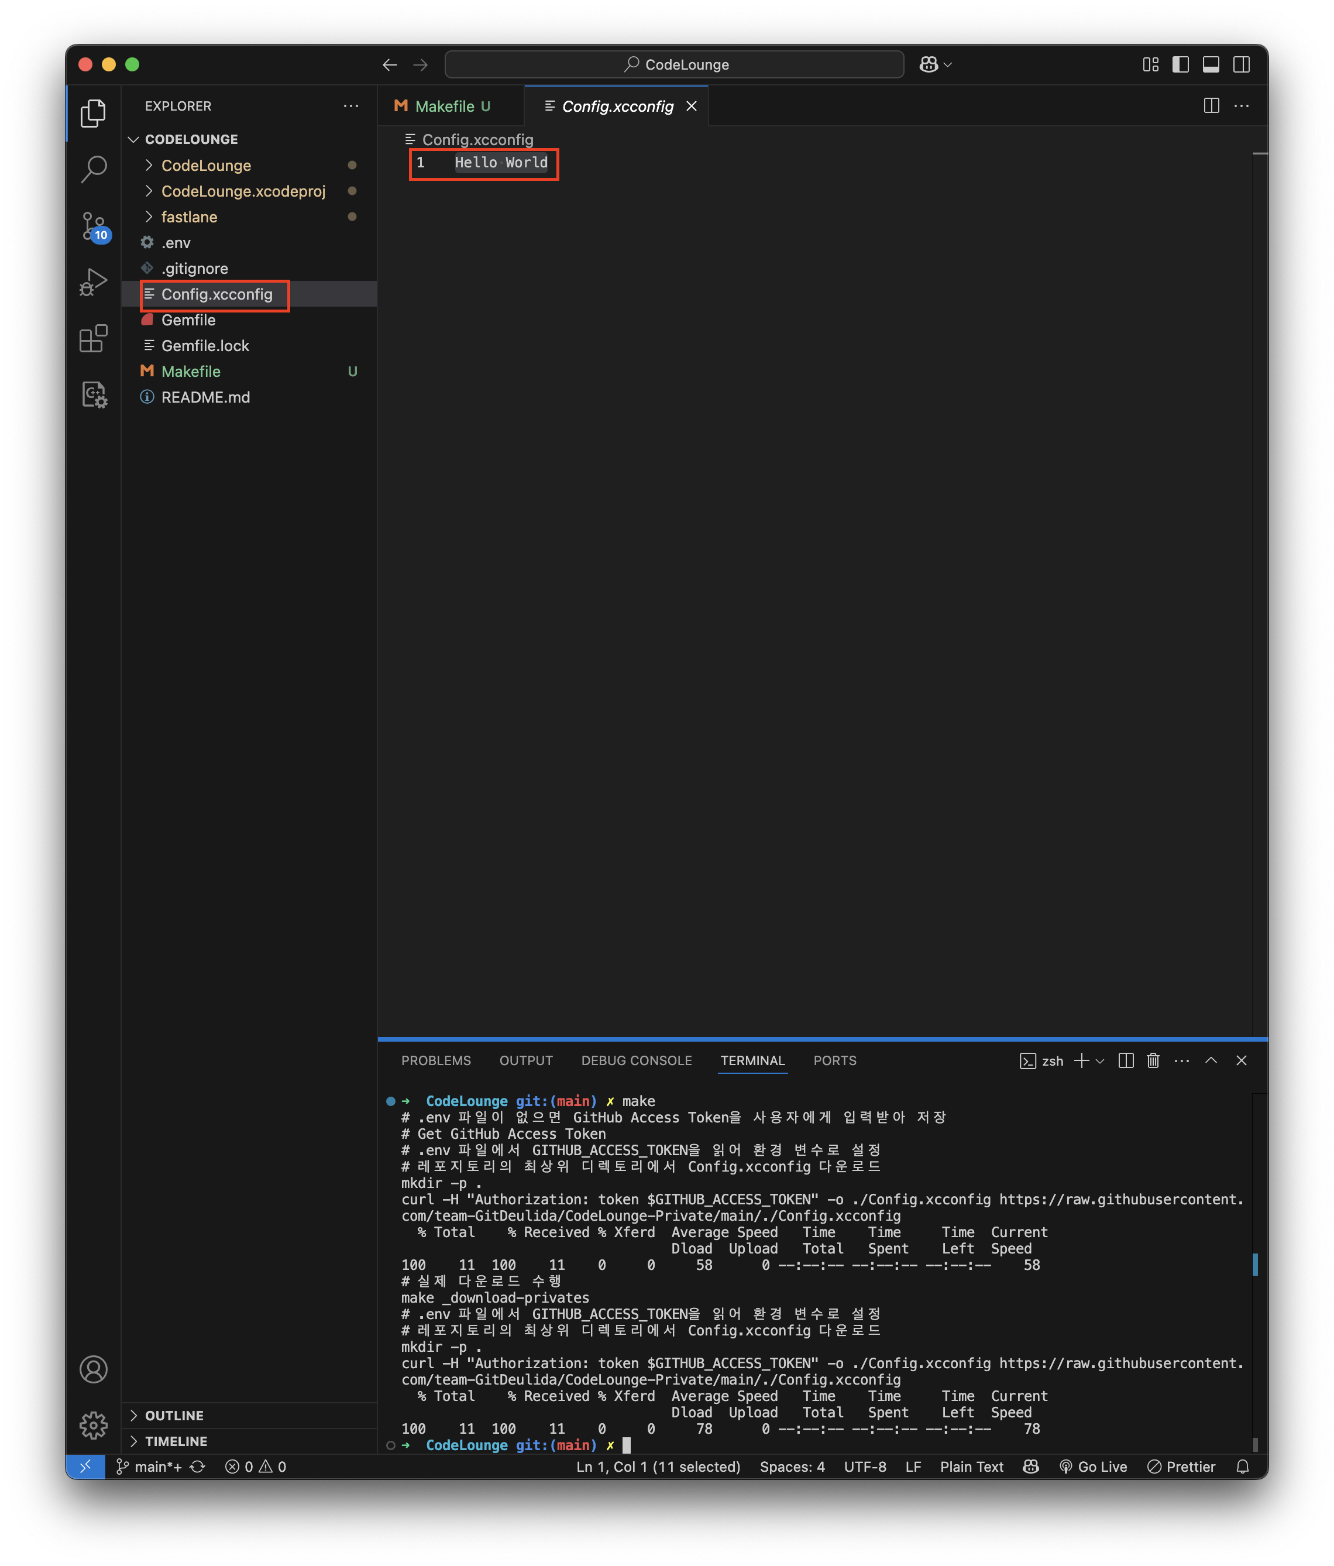Open Makefile in the explorer
1334x1566 pixels.
tap(249, 371)
